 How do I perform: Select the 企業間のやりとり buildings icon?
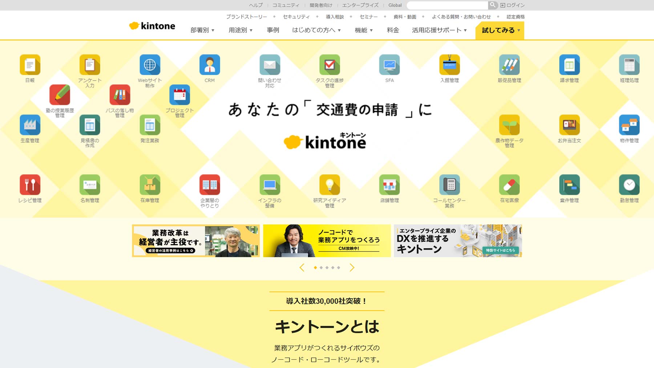[x=210, y=185]
